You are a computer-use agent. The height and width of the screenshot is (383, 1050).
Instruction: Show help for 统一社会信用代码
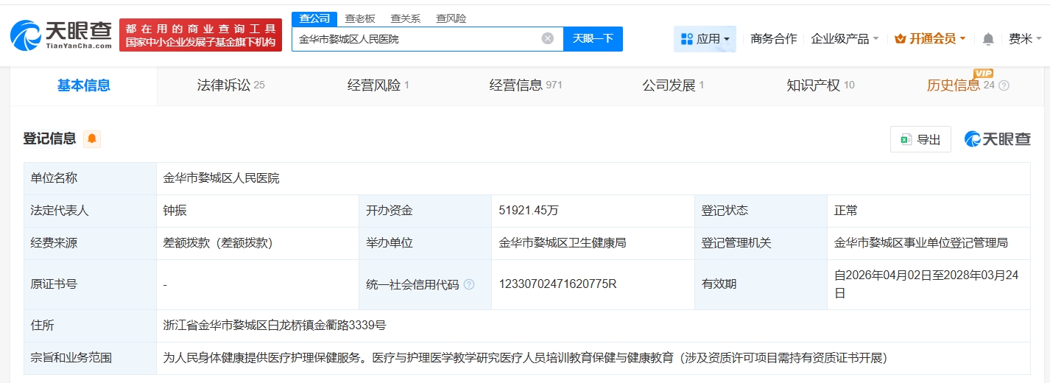point(469,284)
